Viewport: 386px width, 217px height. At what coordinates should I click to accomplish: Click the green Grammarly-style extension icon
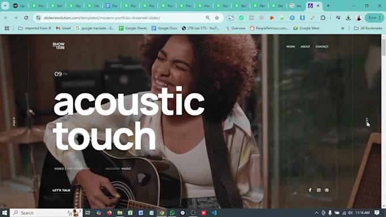[241, 18]
